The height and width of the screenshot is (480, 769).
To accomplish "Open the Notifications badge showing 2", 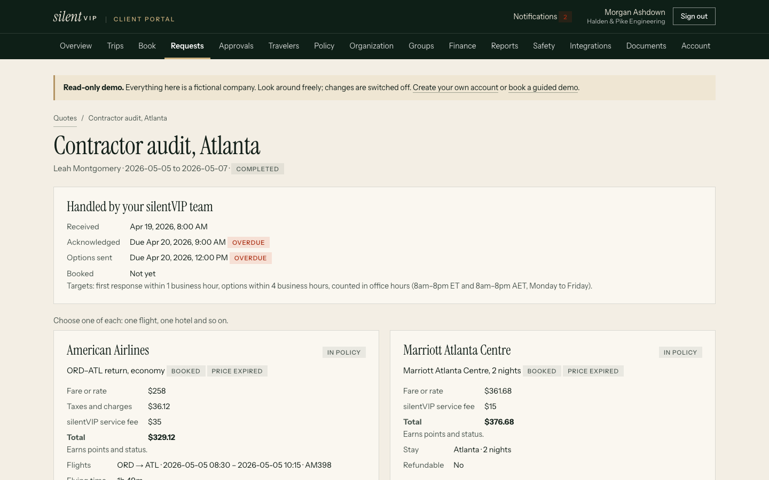I will click(x=565, y=17).
